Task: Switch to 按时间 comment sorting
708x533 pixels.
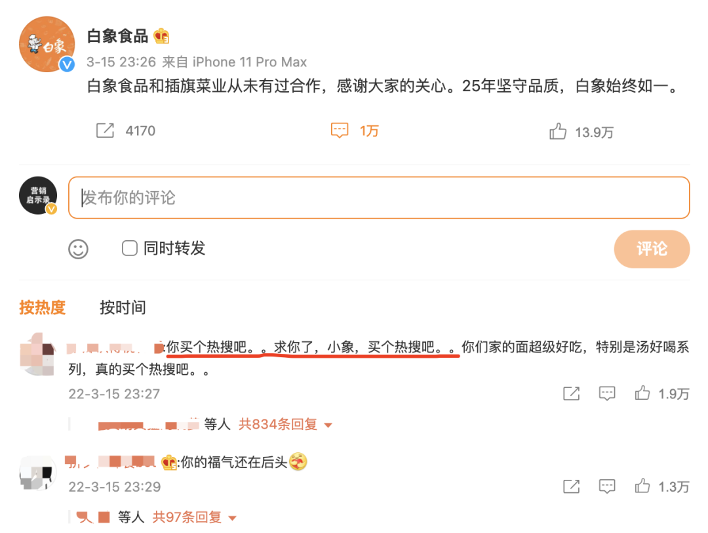Action: (123, 307)
